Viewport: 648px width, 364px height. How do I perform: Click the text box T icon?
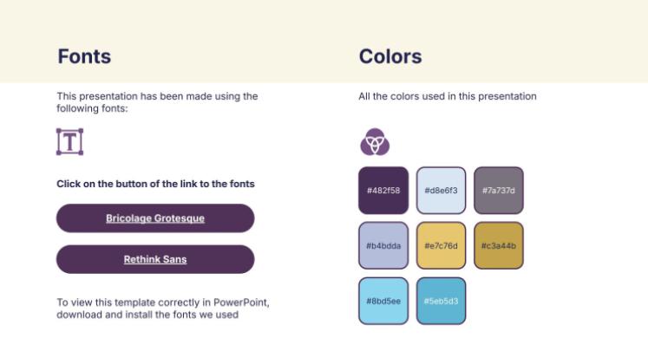(x=70, y=142)
